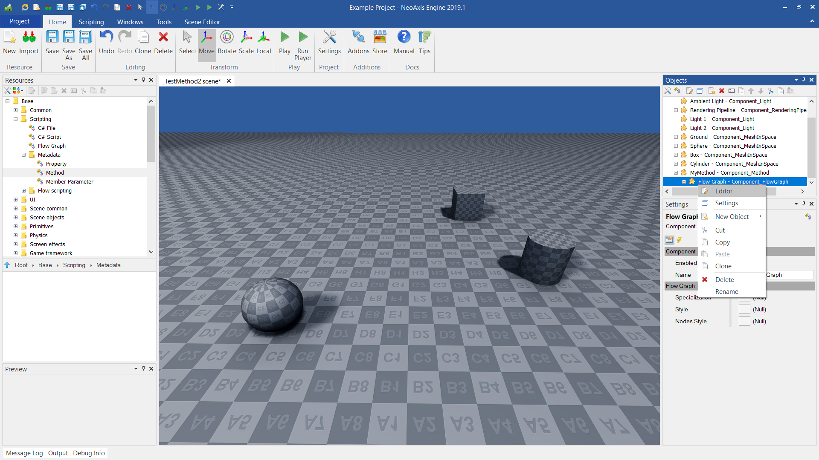This screenshot has height=460, width=819.
Task: Toggle Local transform mode
Action: click(x=264, y=37)
